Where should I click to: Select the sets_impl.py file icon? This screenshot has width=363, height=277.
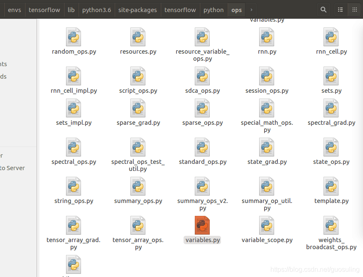(x=74, y=108)
